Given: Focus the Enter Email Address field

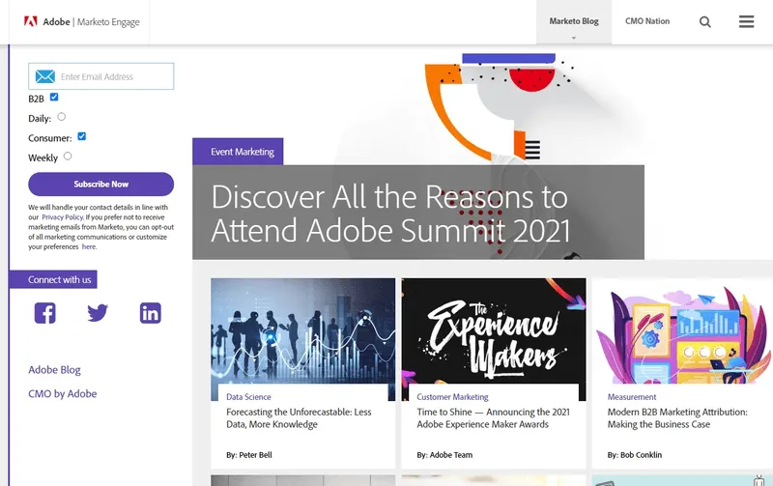Looking at the screenshot, I should pos(101,76).
